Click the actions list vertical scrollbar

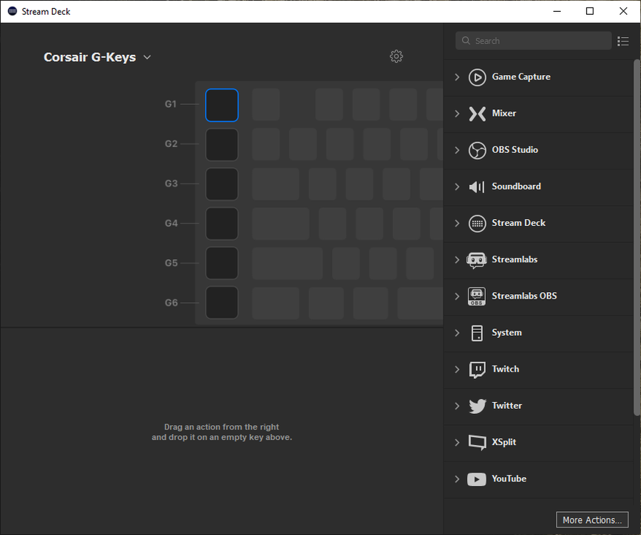tap(637, 237)
